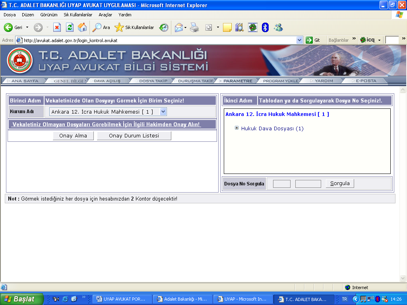Open GENEL BİLGİ tab
Image resolution: width=407 pixels, height=305 pixels.
pyautogui.click(x=68, y=81)
